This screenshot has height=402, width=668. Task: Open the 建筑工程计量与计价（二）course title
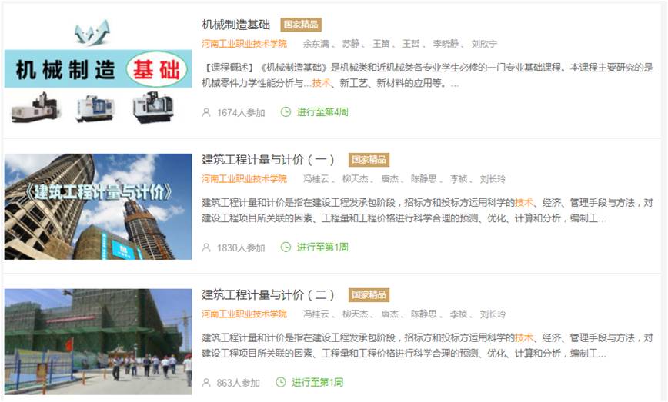[268, 295]
